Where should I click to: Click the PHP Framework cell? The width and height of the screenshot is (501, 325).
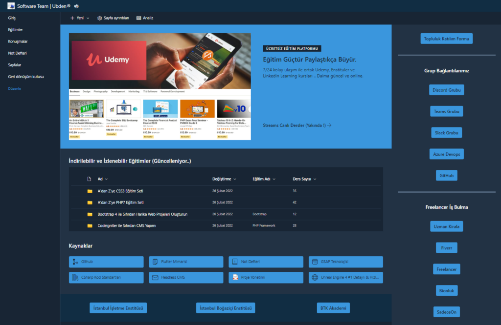[264, 225]
